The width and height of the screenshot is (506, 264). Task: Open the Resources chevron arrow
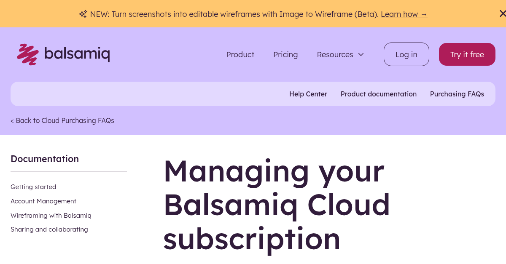click(361, 54)
